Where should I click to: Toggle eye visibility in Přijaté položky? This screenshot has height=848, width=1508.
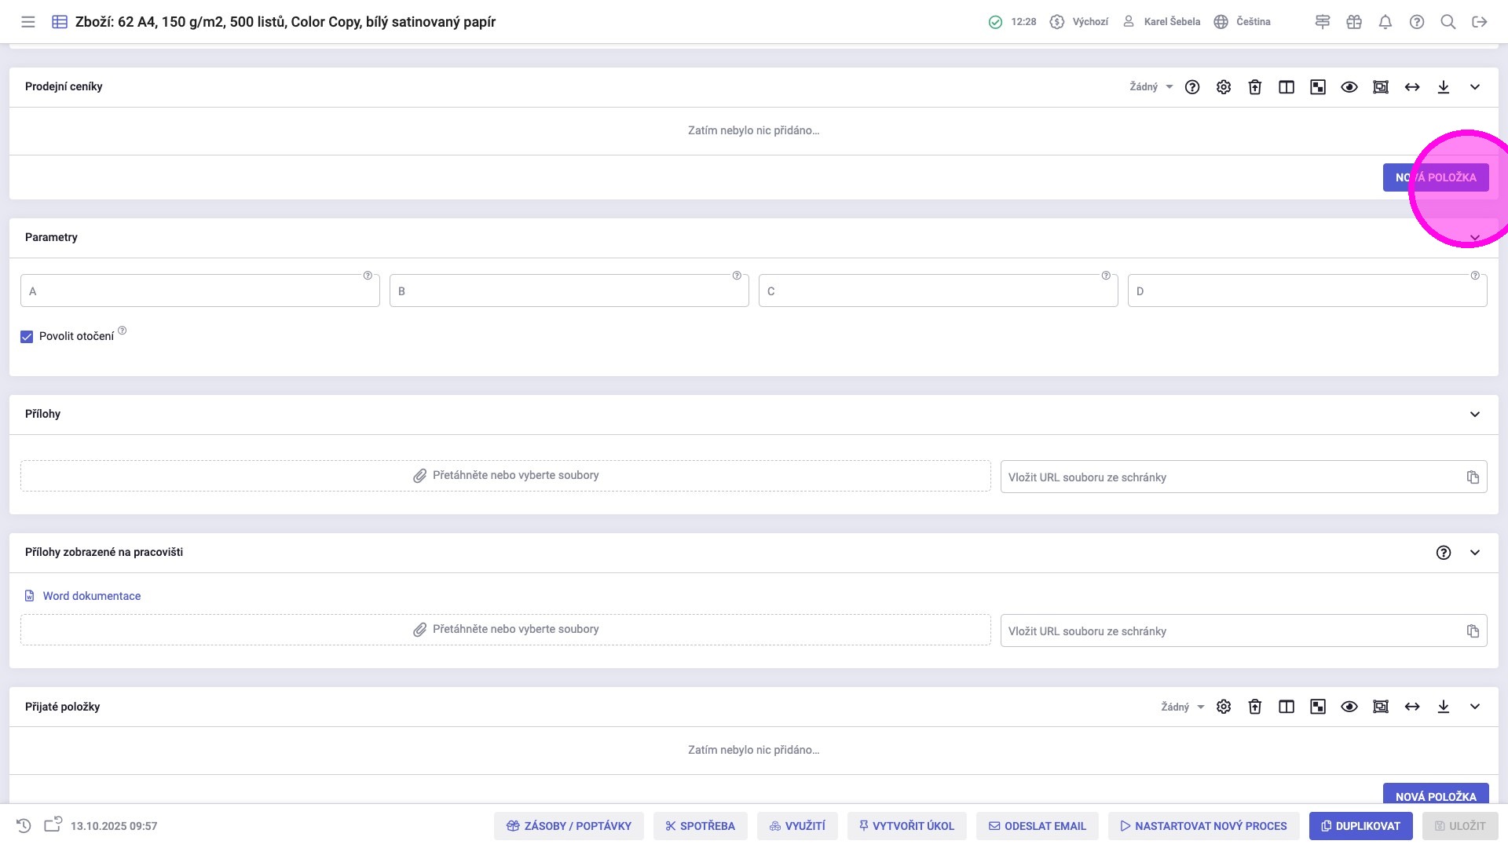coord(1349,707)
